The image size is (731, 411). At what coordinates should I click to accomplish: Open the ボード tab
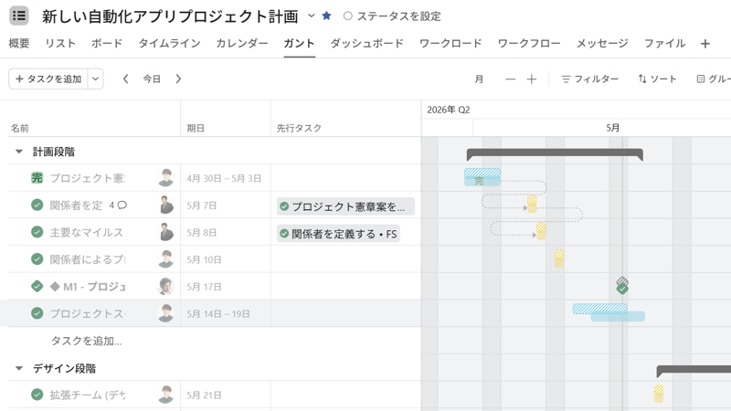(x=107, y=43)
